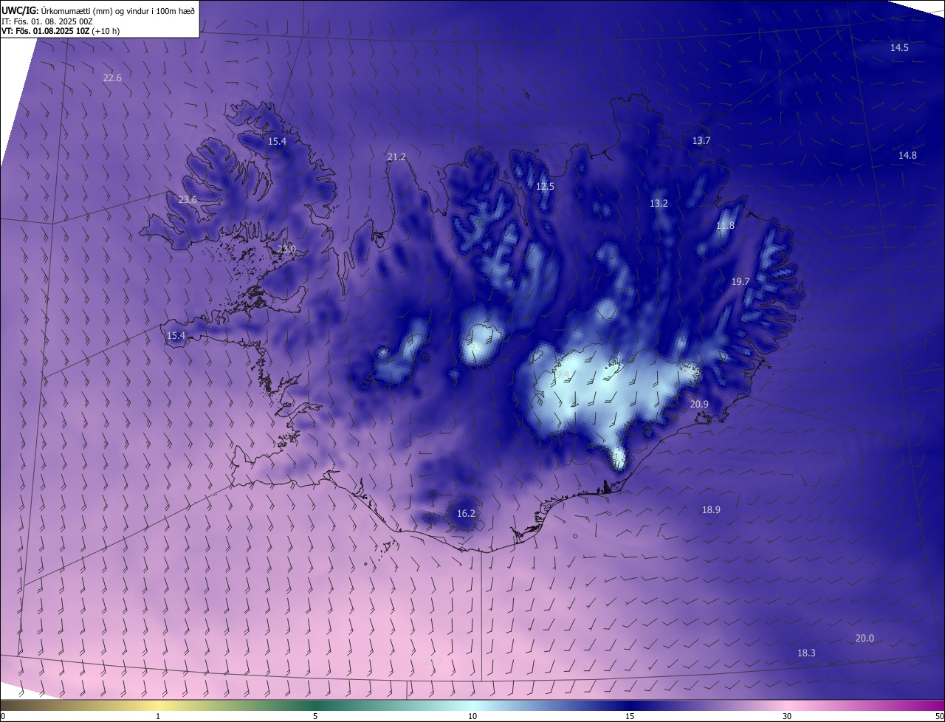Click the 16.2 value label in south Iceland
Image resolution: width=945 pixels, height=722 pixels.
tap(466, 513)
